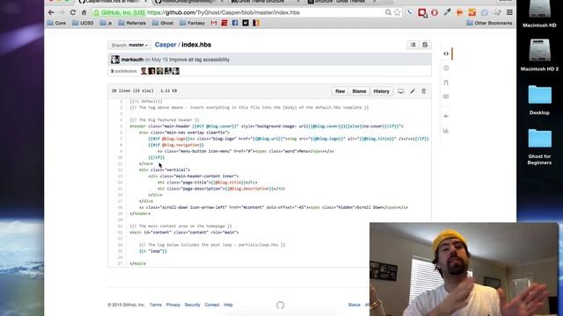
Task: Click the Raw button
Action: pyautogui.click(x=340, y=91)
